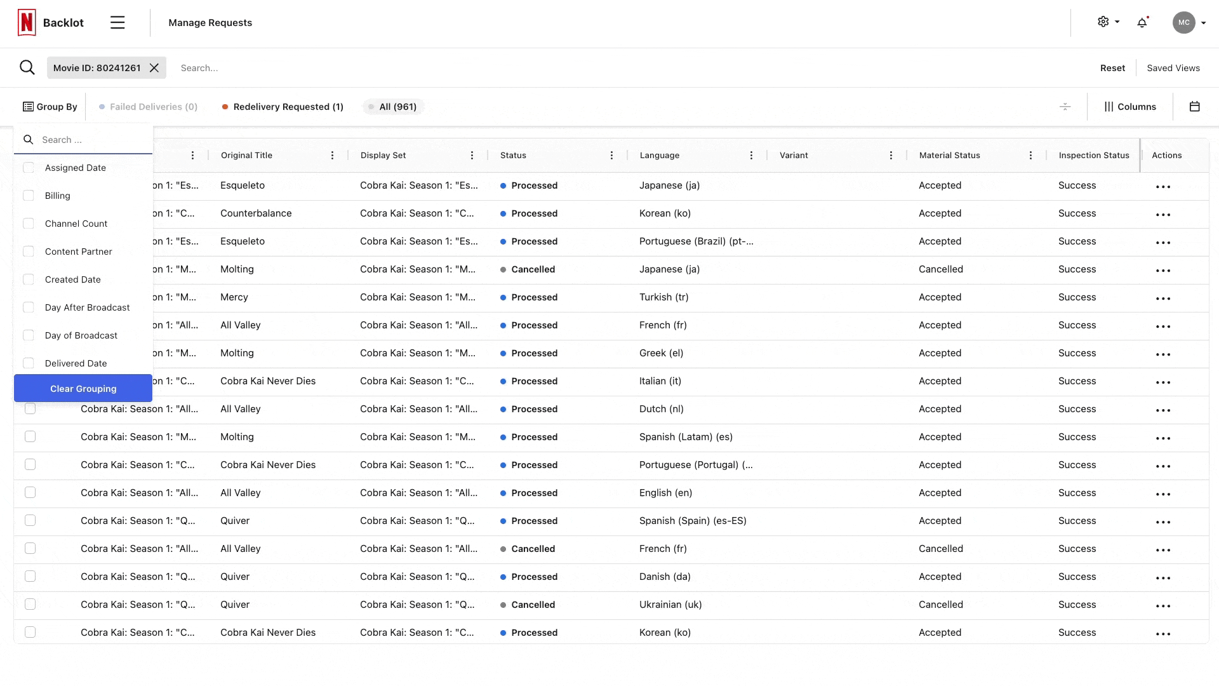Open the notifications bell
This screenshot has width=1219, height=686.
[1142, 23]
